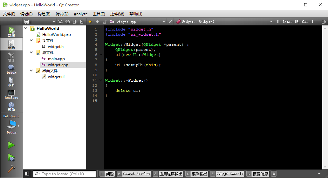This screenshot has height=178, width=328.
Task: Open Design mode in sidebar
Action: point(11,57)
